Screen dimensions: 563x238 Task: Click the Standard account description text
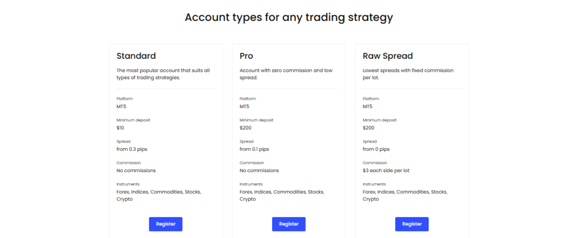(x=163, y=74)
